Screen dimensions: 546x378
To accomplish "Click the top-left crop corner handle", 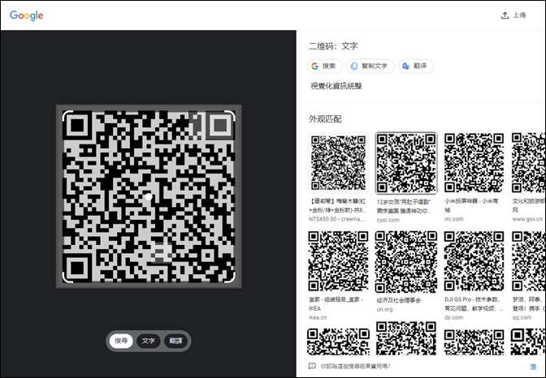I will (x=67, y=116).
